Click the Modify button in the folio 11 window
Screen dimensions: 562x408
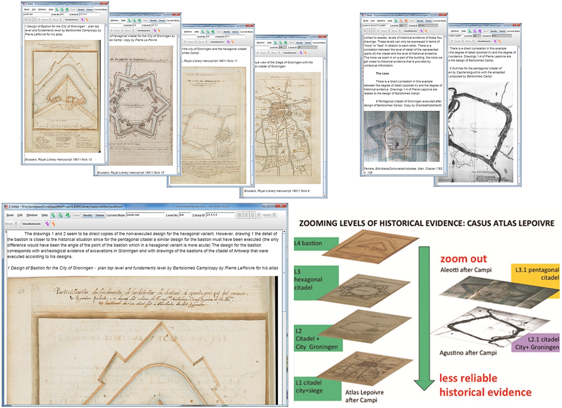227,32
